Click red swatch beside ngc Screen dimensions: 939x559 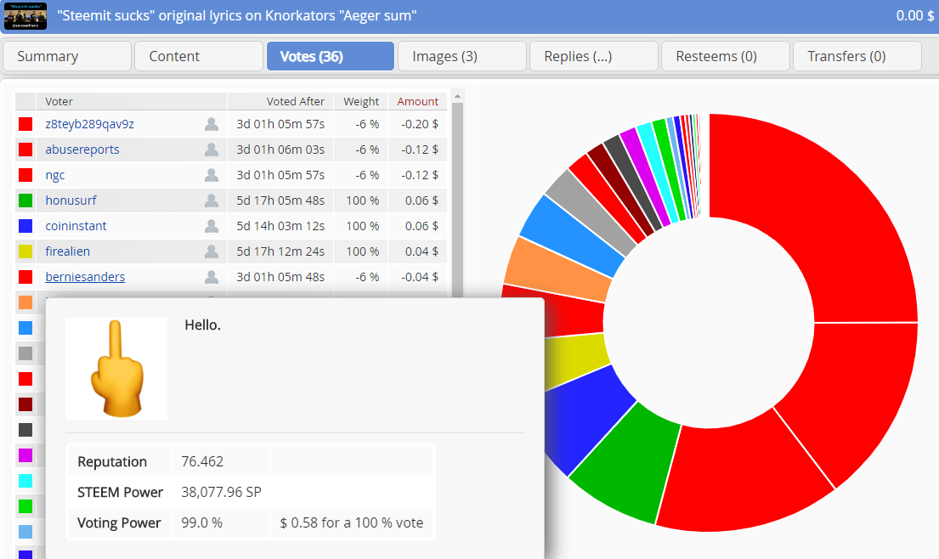[25, 175]
